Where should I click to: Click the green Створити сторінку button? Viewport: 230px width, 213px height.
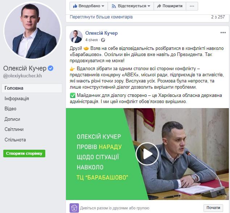pos(24,154)
